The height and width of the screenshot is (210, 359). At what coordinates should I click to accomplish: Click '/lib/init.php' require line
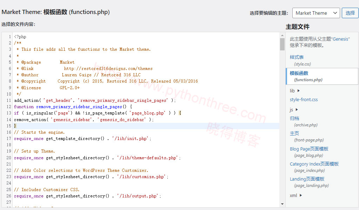(83, 139)
